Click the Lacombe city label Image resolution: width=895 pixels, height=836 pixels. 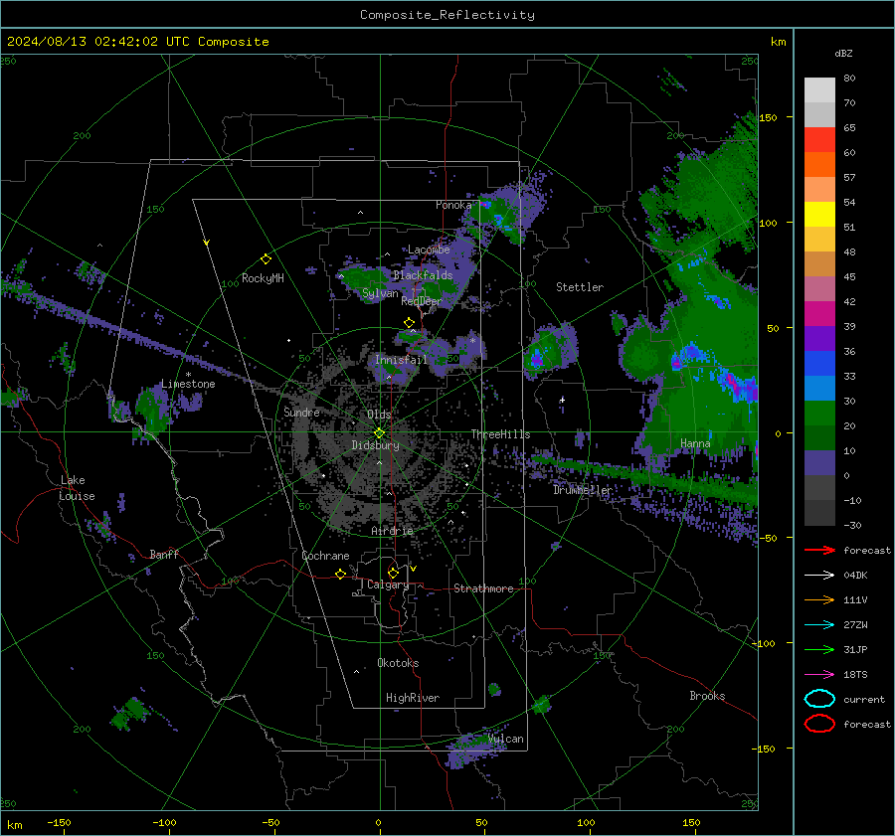[429, 250]
